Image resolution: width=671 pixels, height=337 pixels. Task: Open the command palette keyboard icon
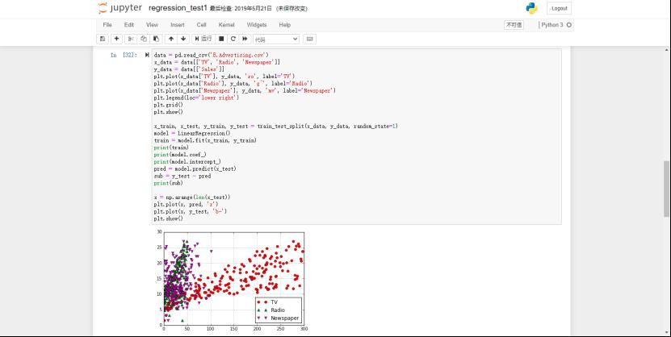tap(310, 39)
